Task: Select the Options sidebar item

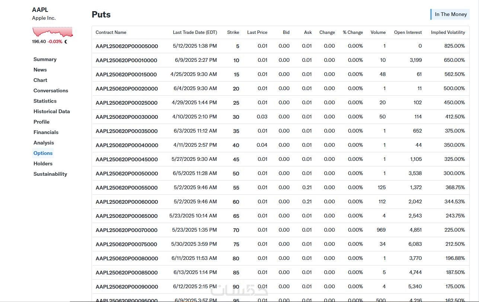Action: click(x=43, y=153)
